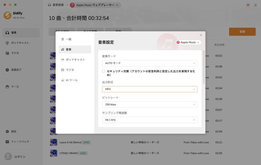261x165 pixels.
Task: Click the Leave It All Behind album thumbnail
Action: 54,142
